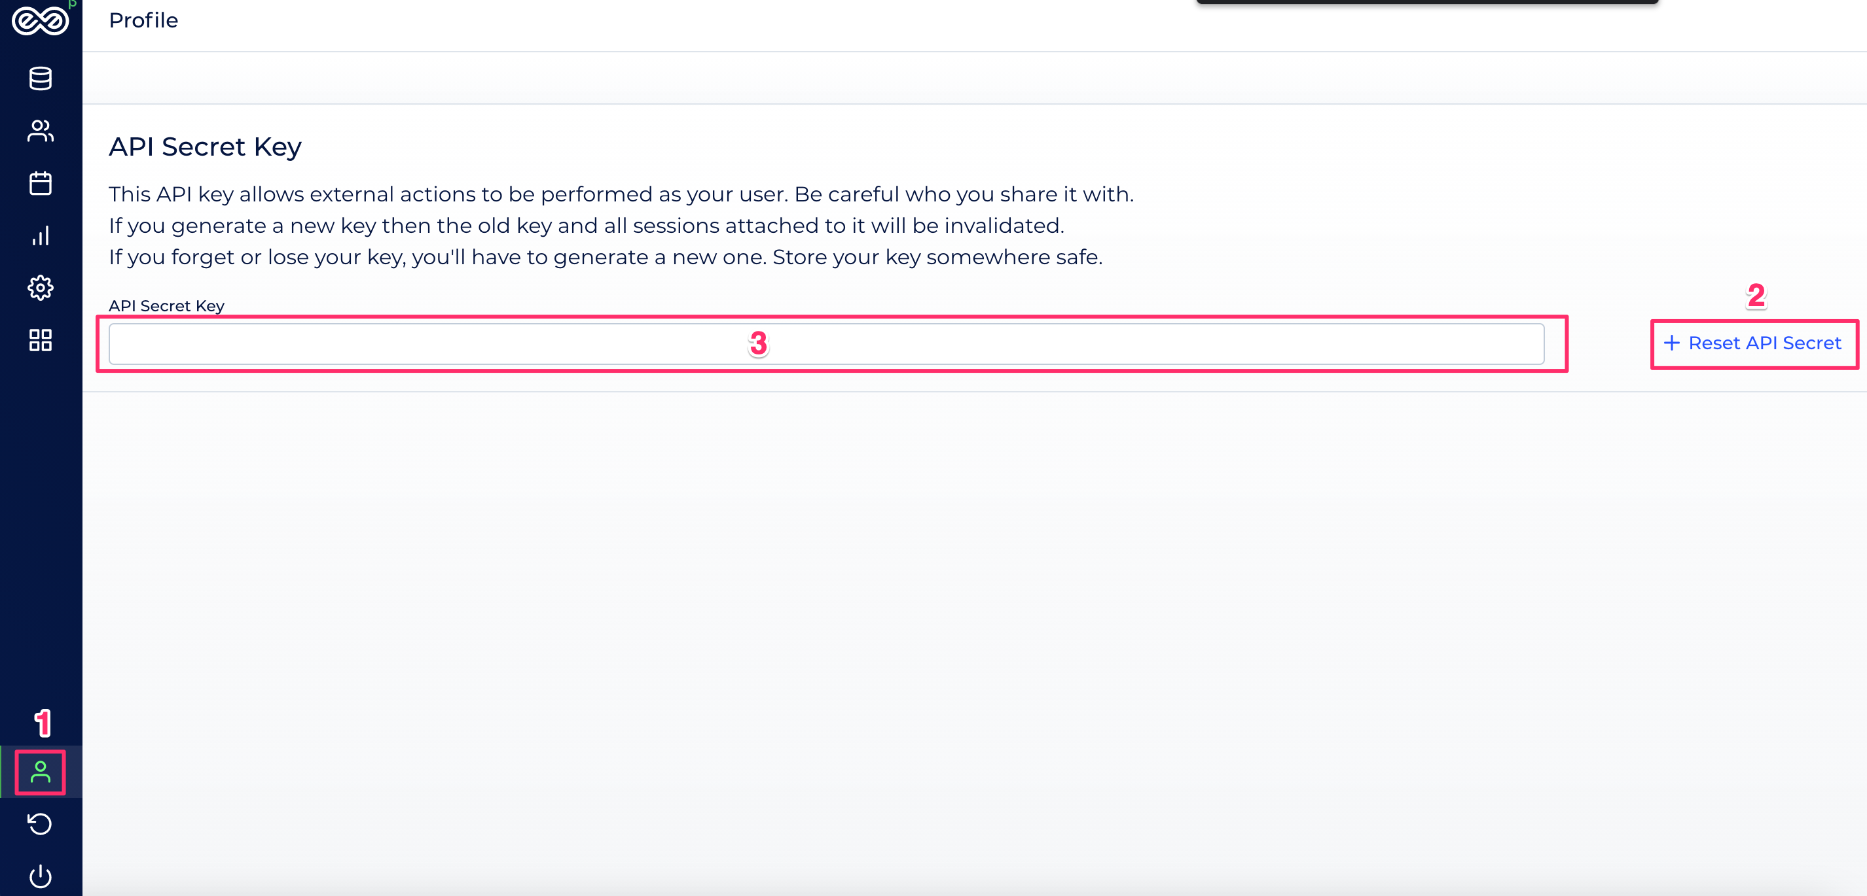
Task: Open the database section from the sidebar
Action: (41, 78)
